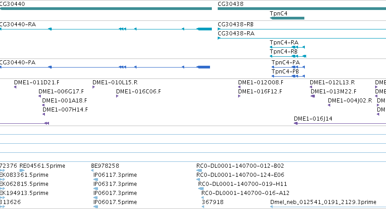Open EST BE978258
This screenshot has height=209, width=386.
coord(93,170)
